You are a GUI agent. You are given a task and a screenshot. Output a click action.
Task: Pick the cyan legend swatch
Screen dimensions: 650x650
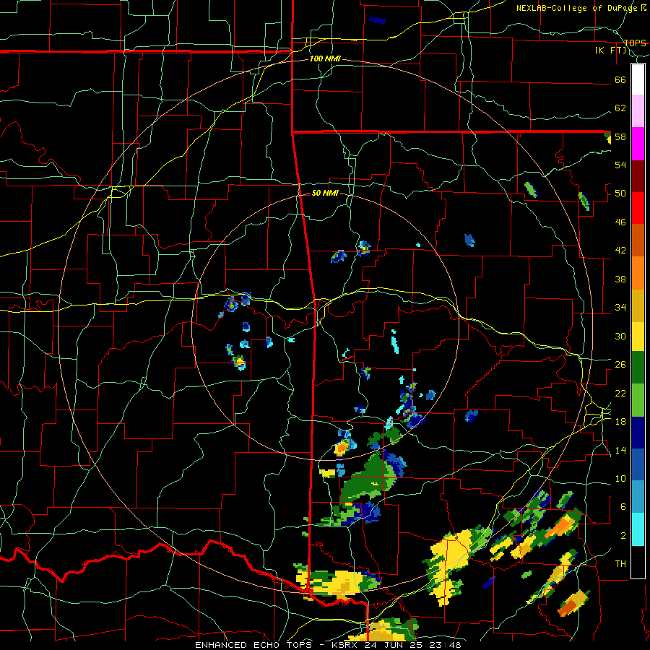coord(638,529)
